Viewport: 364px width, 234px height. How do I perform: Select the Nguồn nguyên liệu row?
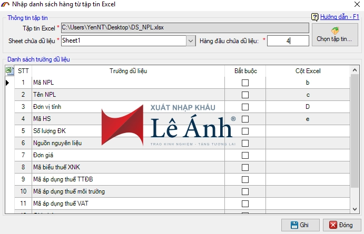pos(128,143)
